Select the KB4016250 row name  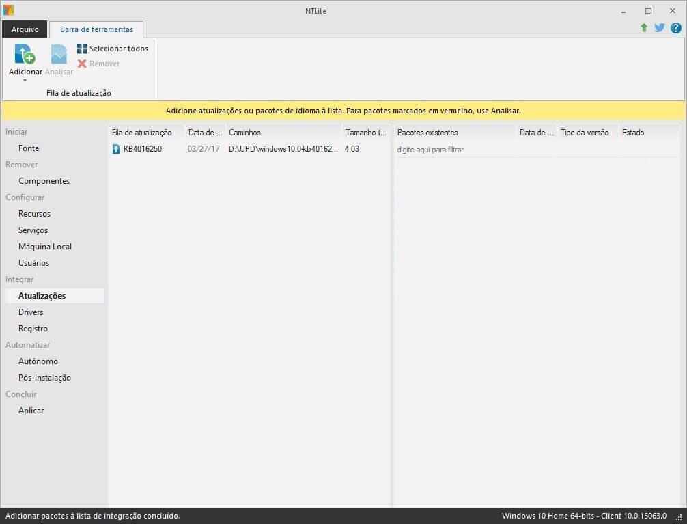pos(143,149)
